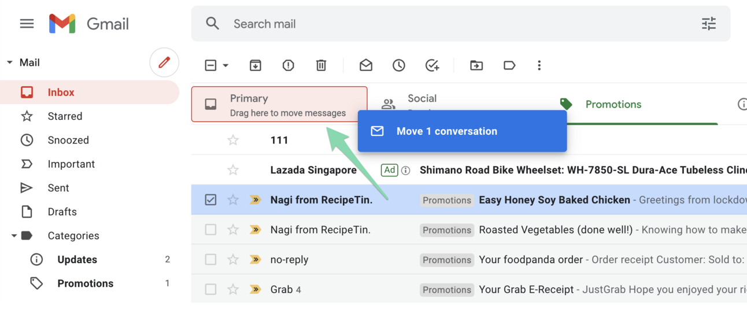Click in the Search mail field

(x=460, y=24)
